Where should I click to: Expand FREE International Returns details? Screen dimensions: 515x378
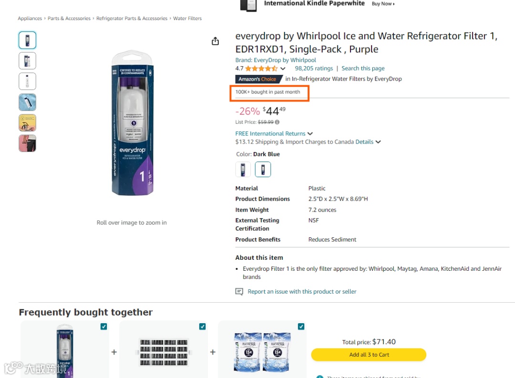click(x=310, y=134)
